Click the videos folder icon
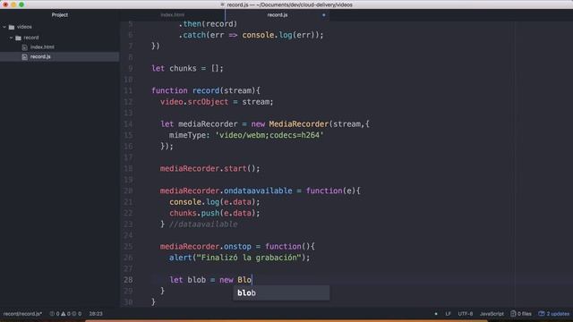The image size is (573, 322). point(12,27)
